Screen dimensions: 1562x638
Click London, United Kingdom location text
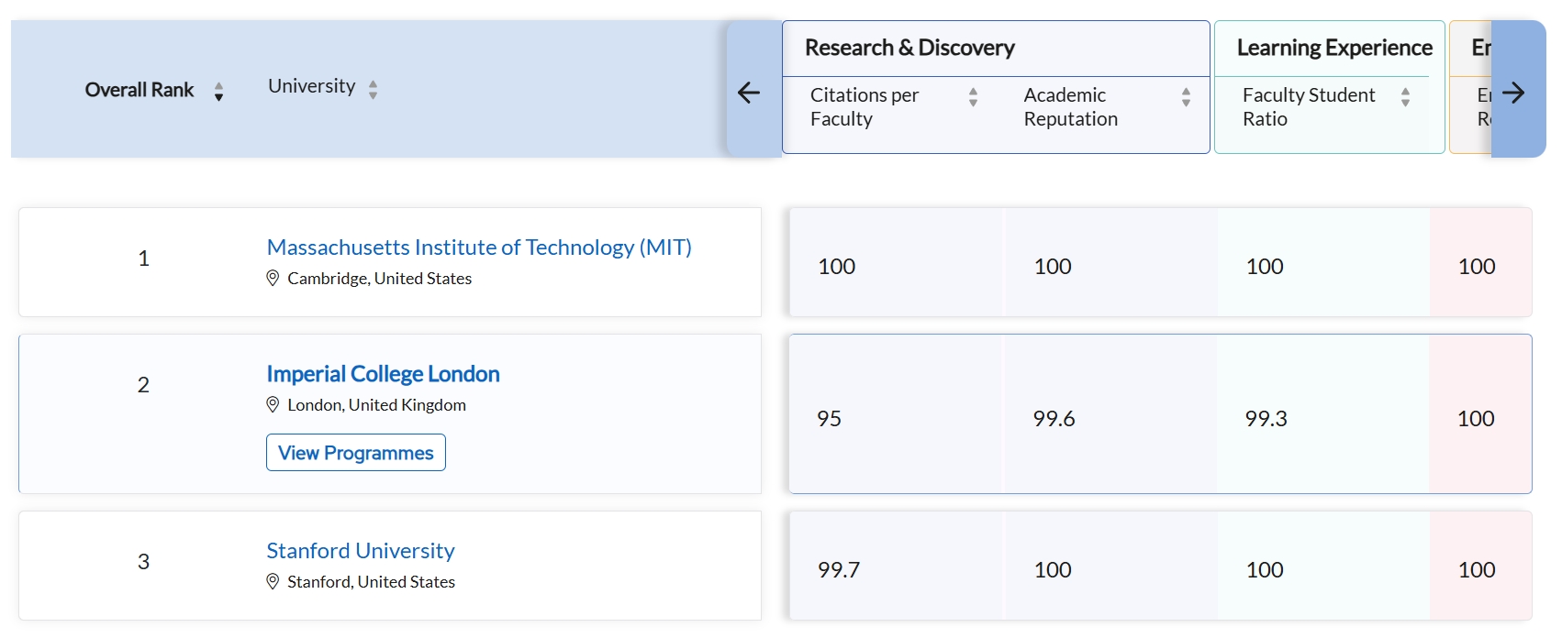(x=377, y=405)
